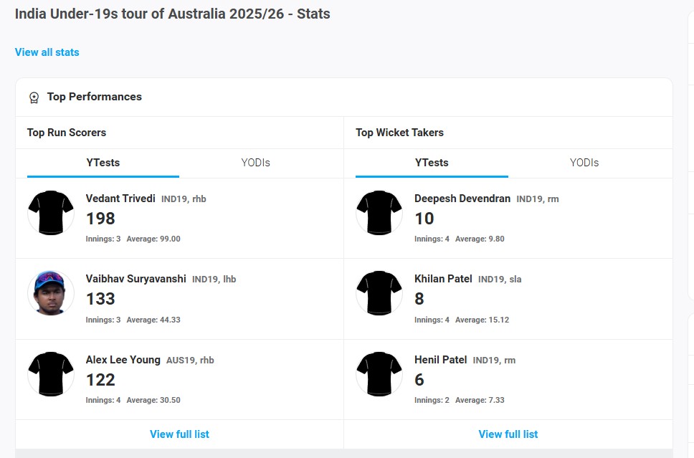Click Khilan Patel's jersey avatar
Viewport: 694px width, 458px height.
[x=379, y=293]
